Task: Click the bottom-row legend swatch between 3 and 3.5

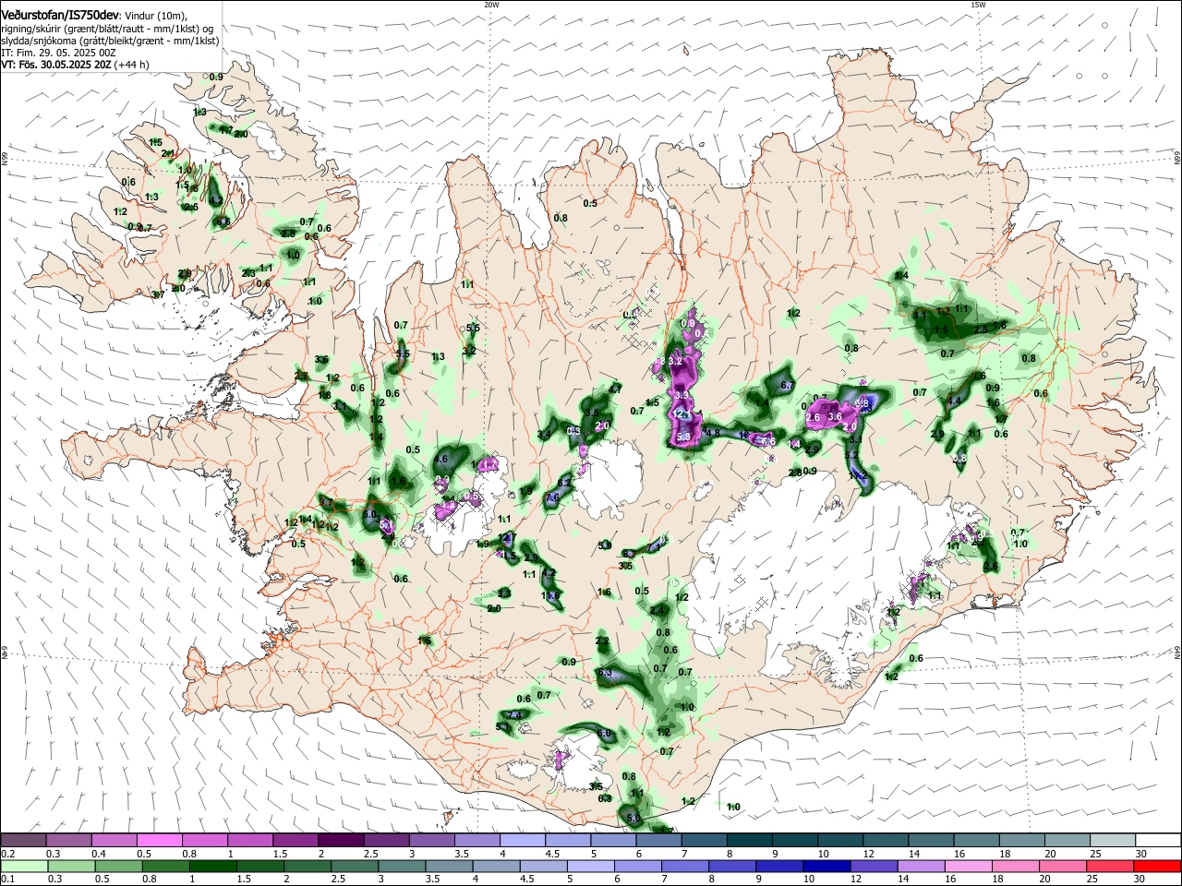Action: [401, 866]
